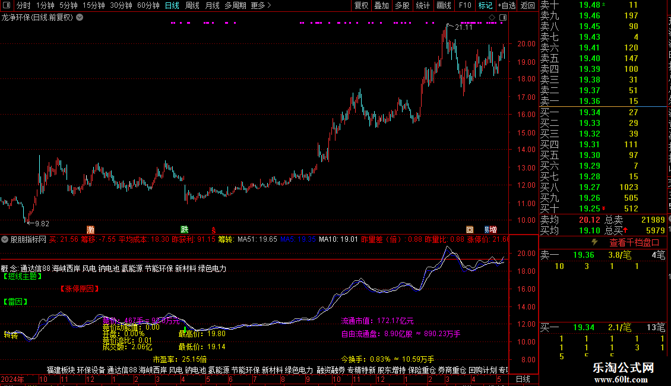Screen dimensions: 671x386
Task: Click the 买一 2.1/笔 order queue header
Action: pos(603,328)
